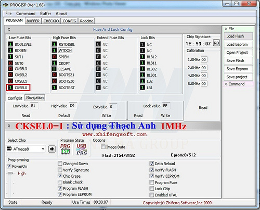Toggle the LB1 lock bit indicator
The height and width of the screenshot is (210, 260).
[x=142, y=88]
